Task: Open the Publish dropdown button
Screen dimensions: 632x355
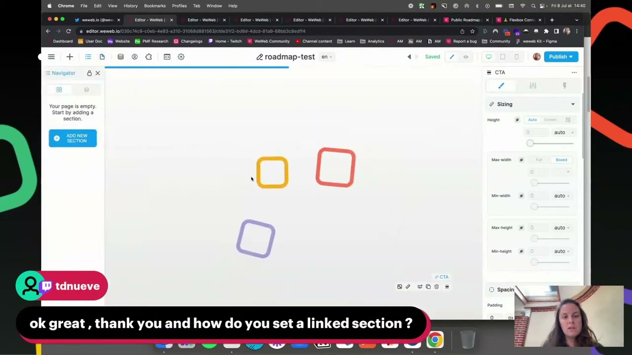Action: [x=560, y=57]
